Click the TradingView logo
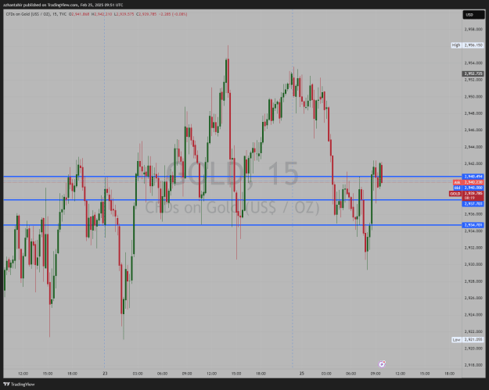This screenshot has height=390, width=489. [x=19, y=384]
